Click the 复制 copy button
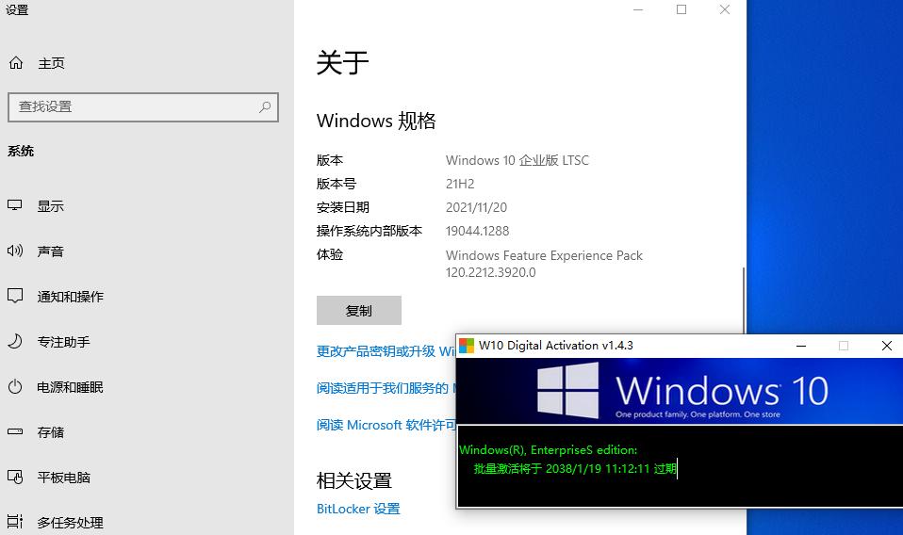 pos(359,311)
